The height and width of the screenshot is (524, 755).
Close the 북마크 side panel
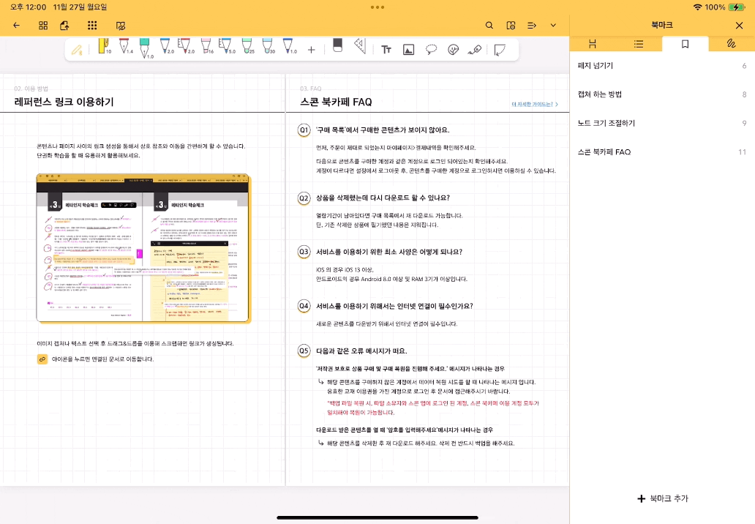pos(740,26)
